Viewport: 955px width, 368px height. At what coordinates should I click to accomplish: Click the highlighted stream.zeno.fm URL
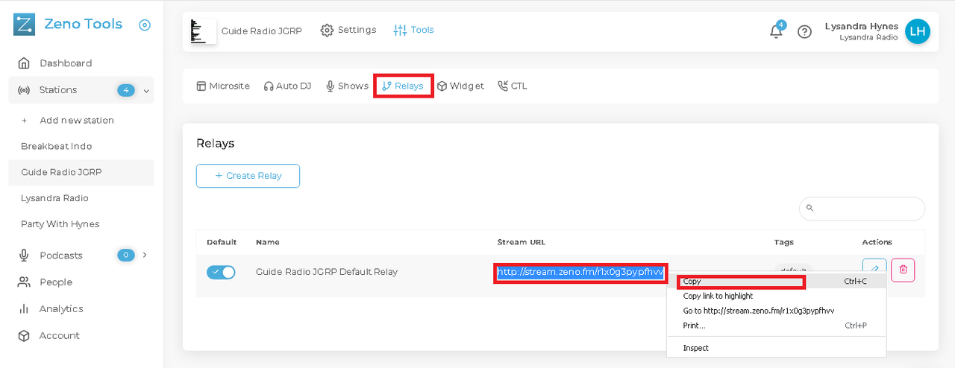[580, 272]
